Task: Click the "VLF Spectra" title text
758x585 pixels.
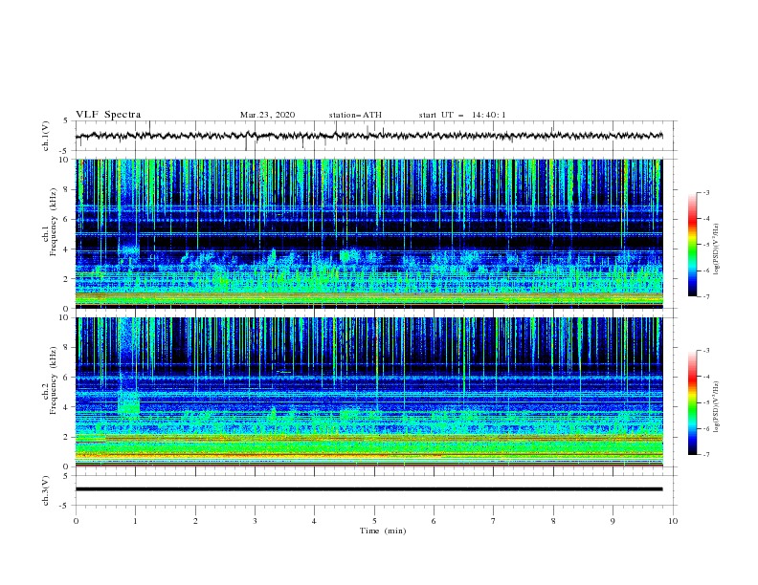Action: [x=108, y=115]
